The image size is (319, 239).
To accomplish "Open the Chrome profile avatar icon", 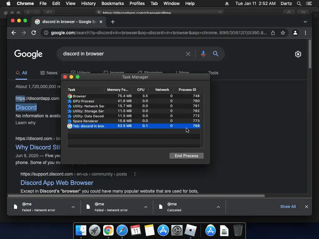I will point(295,33).
